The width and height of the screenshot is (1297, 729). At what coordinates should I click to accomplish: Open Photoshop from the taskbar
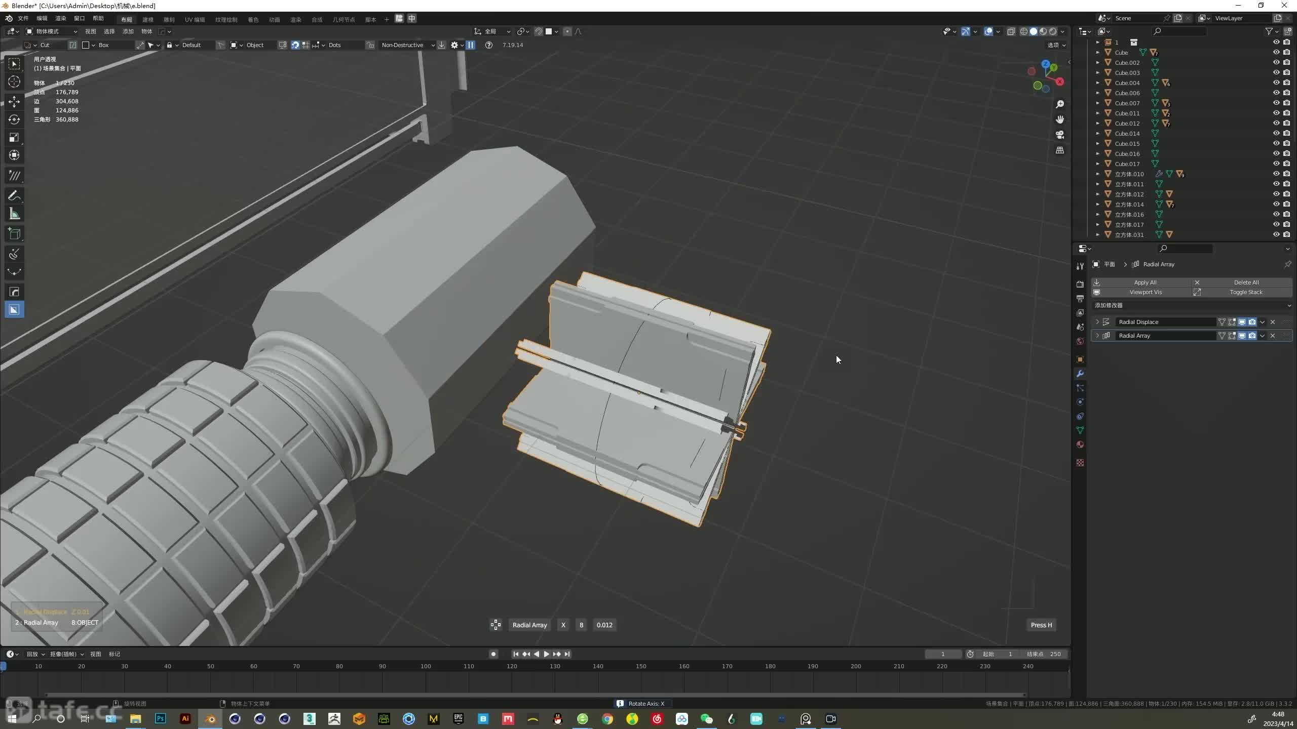coord(161,718)
